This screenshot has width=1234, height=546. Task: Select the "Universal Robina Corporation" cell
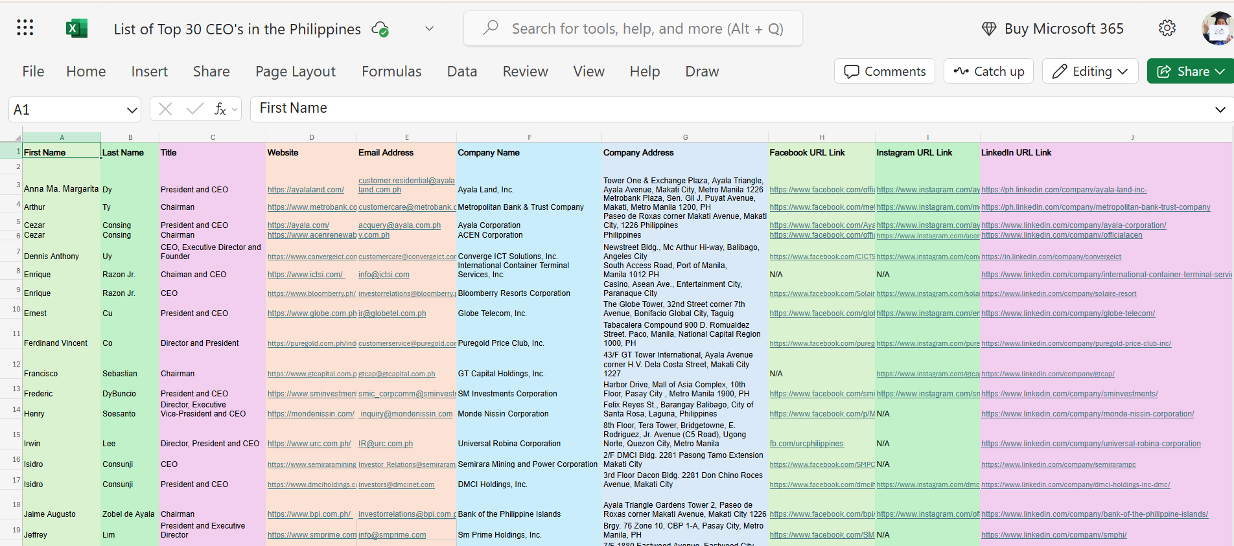coord(530,435)
